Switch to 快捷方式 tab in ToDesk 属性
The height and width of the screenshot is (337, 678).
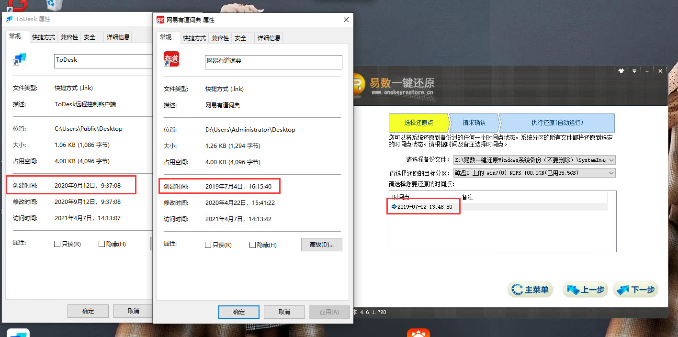tap(44, 37)
